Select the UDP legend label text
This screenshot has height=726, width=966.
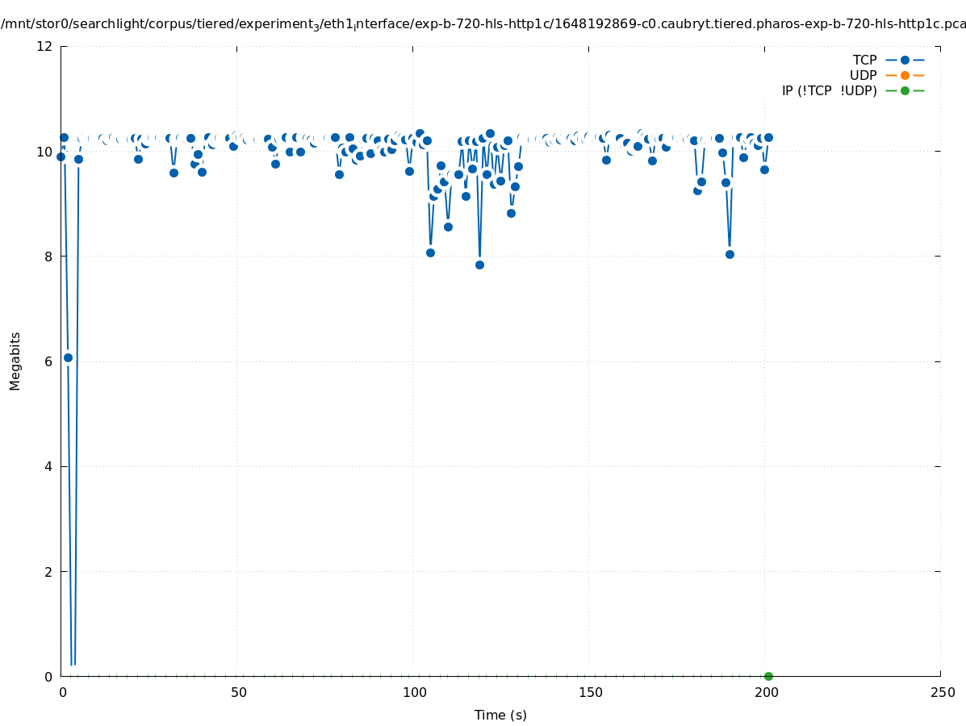[x=863, y=75]
